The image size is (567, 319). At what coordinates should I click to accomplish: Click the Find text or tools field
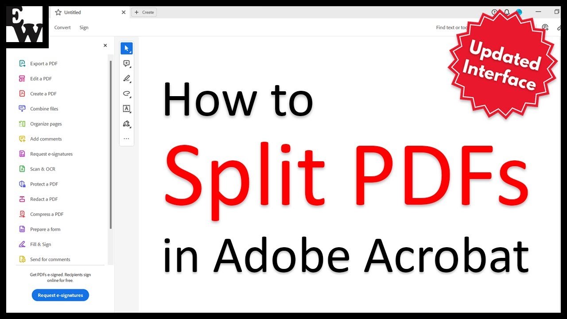point(452,27)
